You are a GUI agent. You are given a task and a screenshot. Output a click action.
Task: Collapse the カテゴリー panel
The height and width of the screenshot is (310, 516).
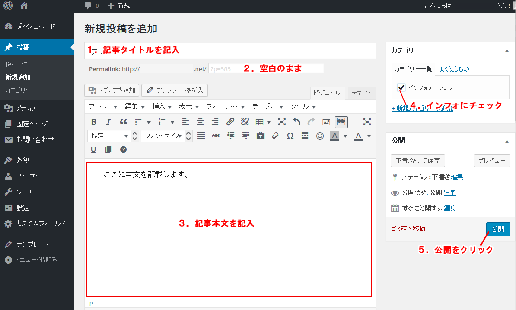coord(507,50)
